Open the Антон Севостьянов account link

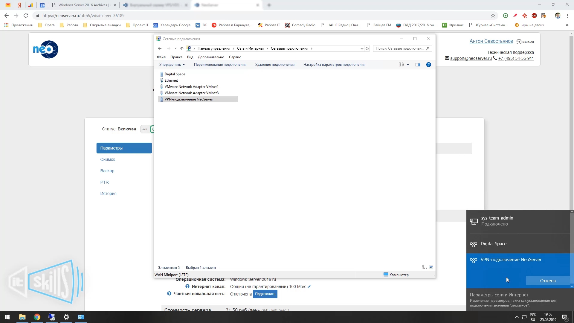click(x=491, y=41)
